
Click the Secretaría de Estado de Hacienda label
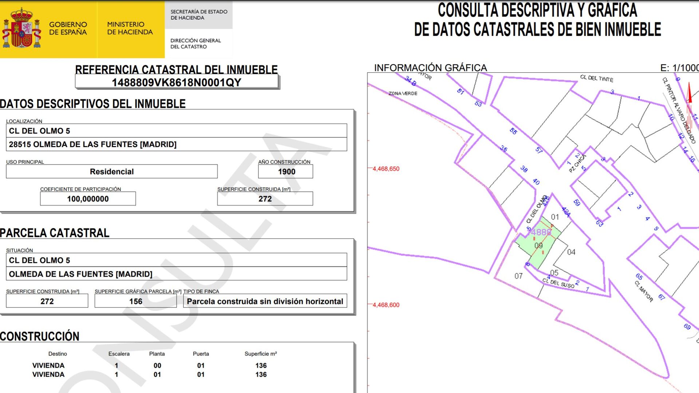point(199,15)
